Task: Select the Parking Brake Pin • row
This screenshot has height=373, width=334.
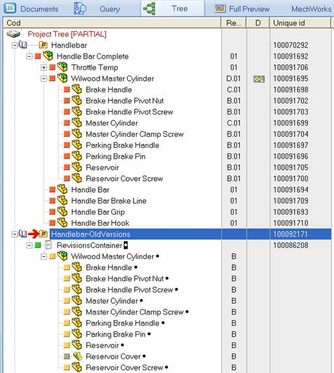Action: pyautogui.click(x=118, y=334)
